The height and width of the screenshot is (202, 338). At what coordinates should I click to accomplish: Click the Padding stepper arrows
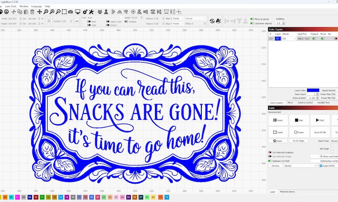pyautogui.click(x=284, y=23)
